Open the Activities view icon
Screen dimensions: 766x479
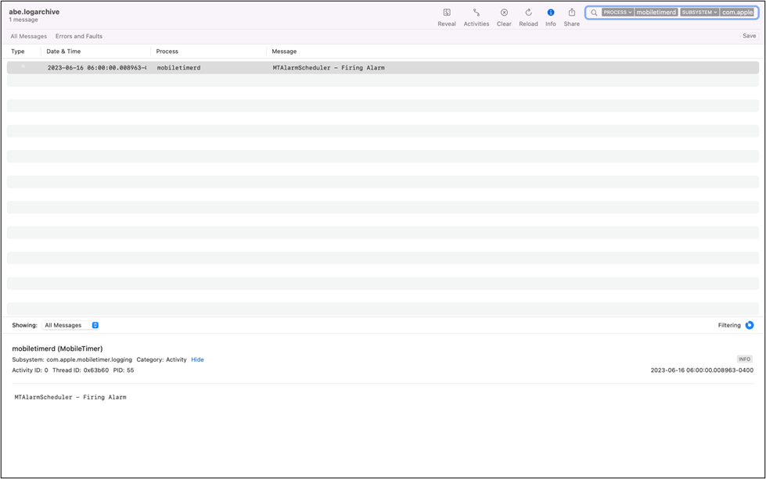[476, 13]
